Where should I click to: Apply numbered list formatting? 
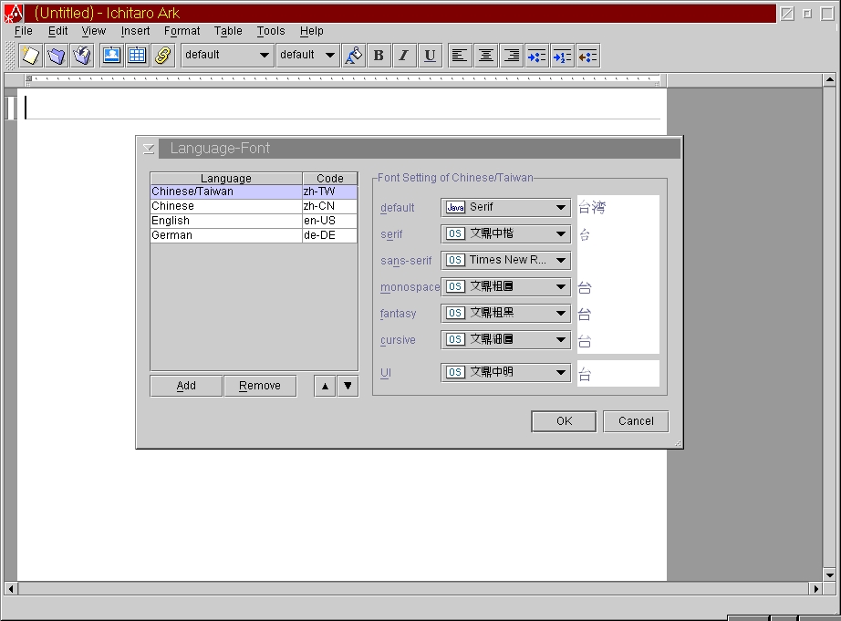pyautogui.click(x=562, y=56)
